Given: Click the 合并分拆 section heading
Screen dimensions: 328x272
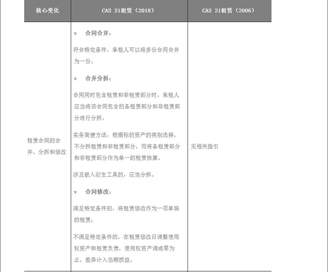Looking at the screenshot, I should (98, 78).
